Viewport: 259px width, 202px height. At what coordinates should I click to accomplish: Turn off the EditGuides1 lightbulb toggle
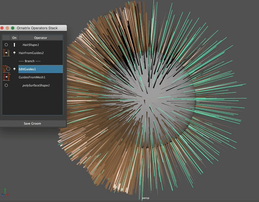click(15, 69)
